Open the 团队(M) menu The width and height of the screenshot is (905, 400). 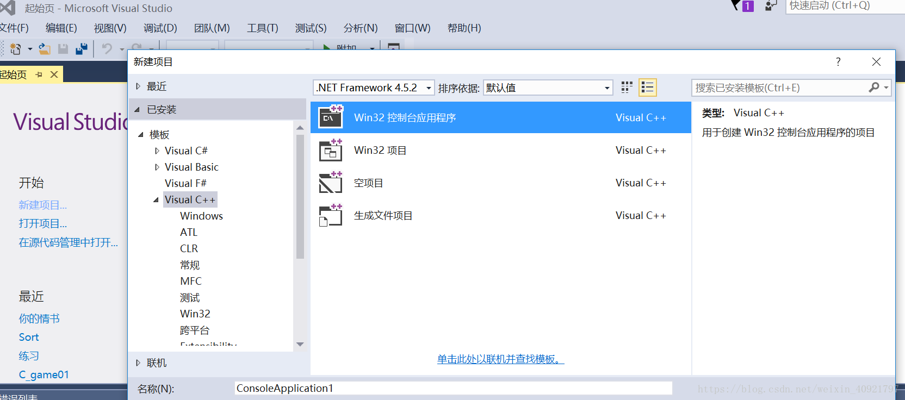click(212, 28)
